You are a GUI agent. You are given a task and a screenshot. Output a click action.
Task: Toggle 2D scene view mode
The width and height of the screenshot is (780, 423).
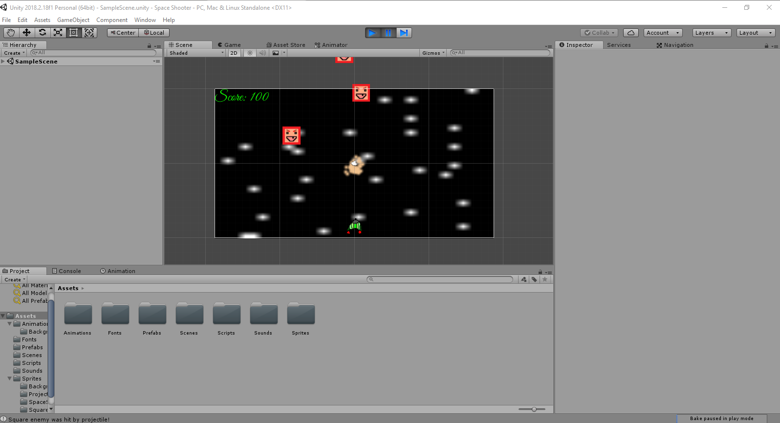point(234,53)
